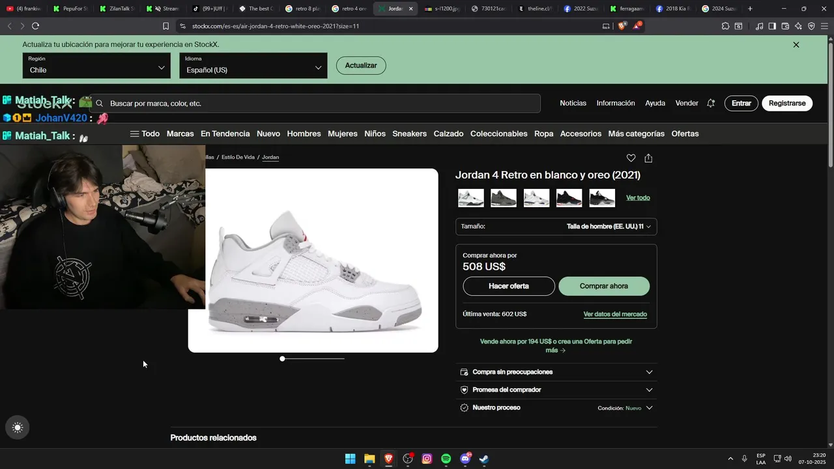Image resolution: width=834 pixels, height=469 pixels.
Task: Open the En Tendencia menu
Action: (x=225, y=134)
